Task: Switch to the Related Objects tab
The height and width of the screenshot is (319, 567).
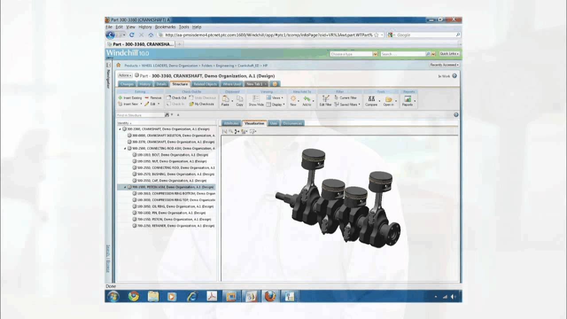Action: click(x=205, y=84)
